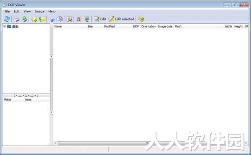This screenshot has width=251, height=155.
Task: Click the portrait photo icon
Action: click(x=79, y=19)
